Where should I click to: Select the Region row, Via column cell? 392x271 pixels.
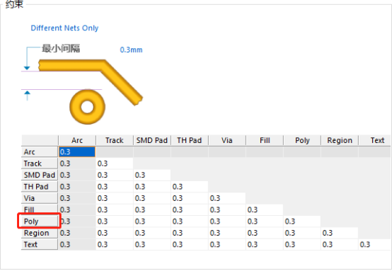227,233
